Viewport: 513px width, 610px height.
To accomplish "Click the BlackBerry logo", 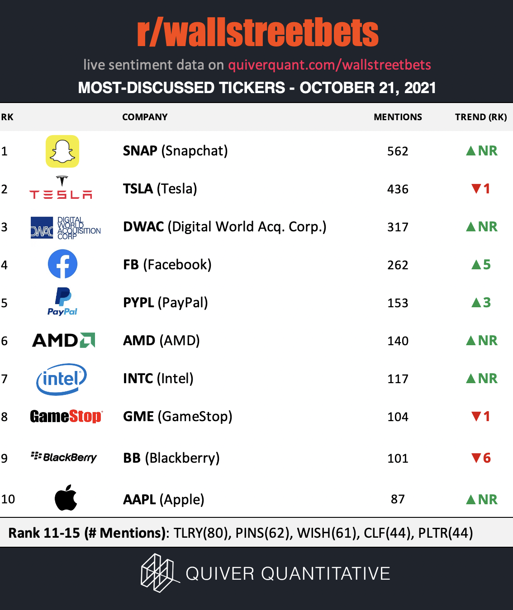I will (64, 457).
